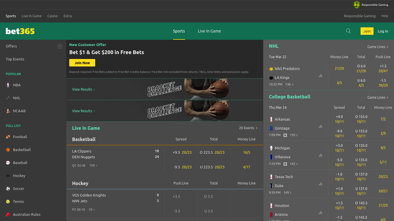Select the NCAAB icon in sidebar
394x221 pixels.
8,111
